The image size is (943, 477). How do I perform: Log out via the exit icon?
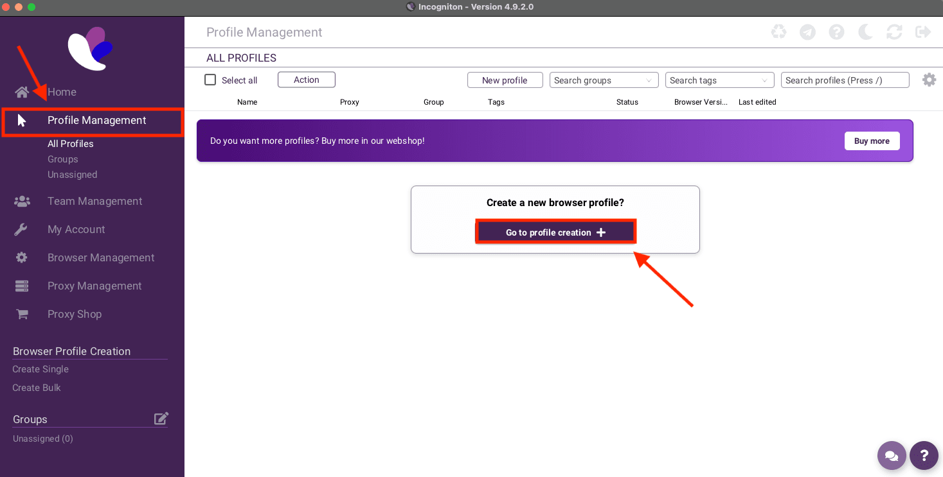point(922,31)
